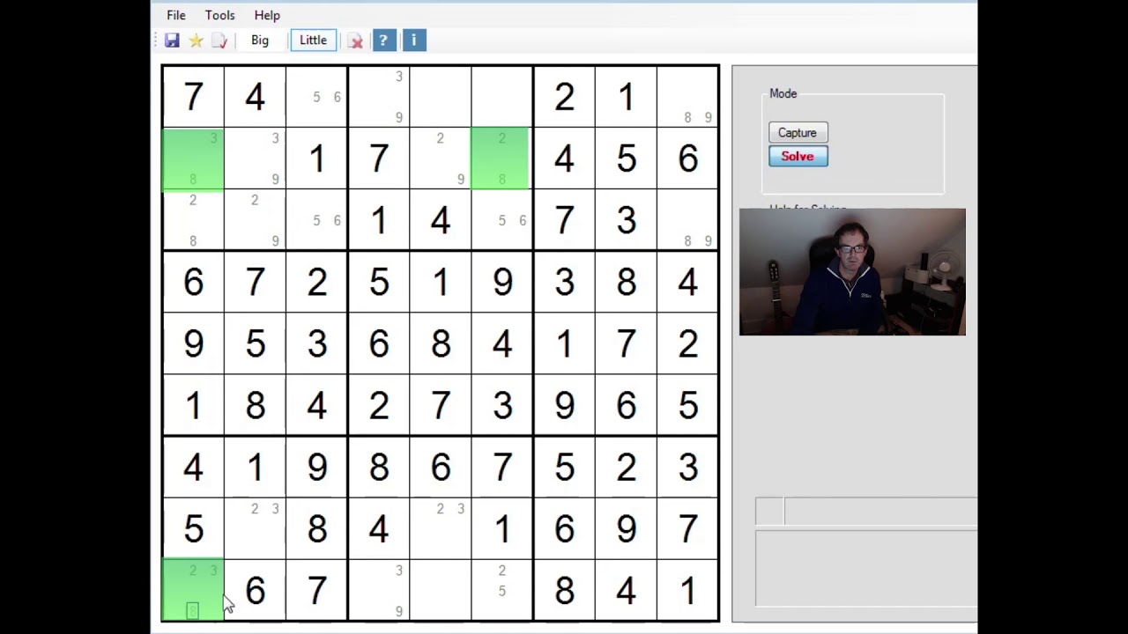This screenshot has width=1128, height=634.
Task: Click the blue info icon
Action: point(413,40)
